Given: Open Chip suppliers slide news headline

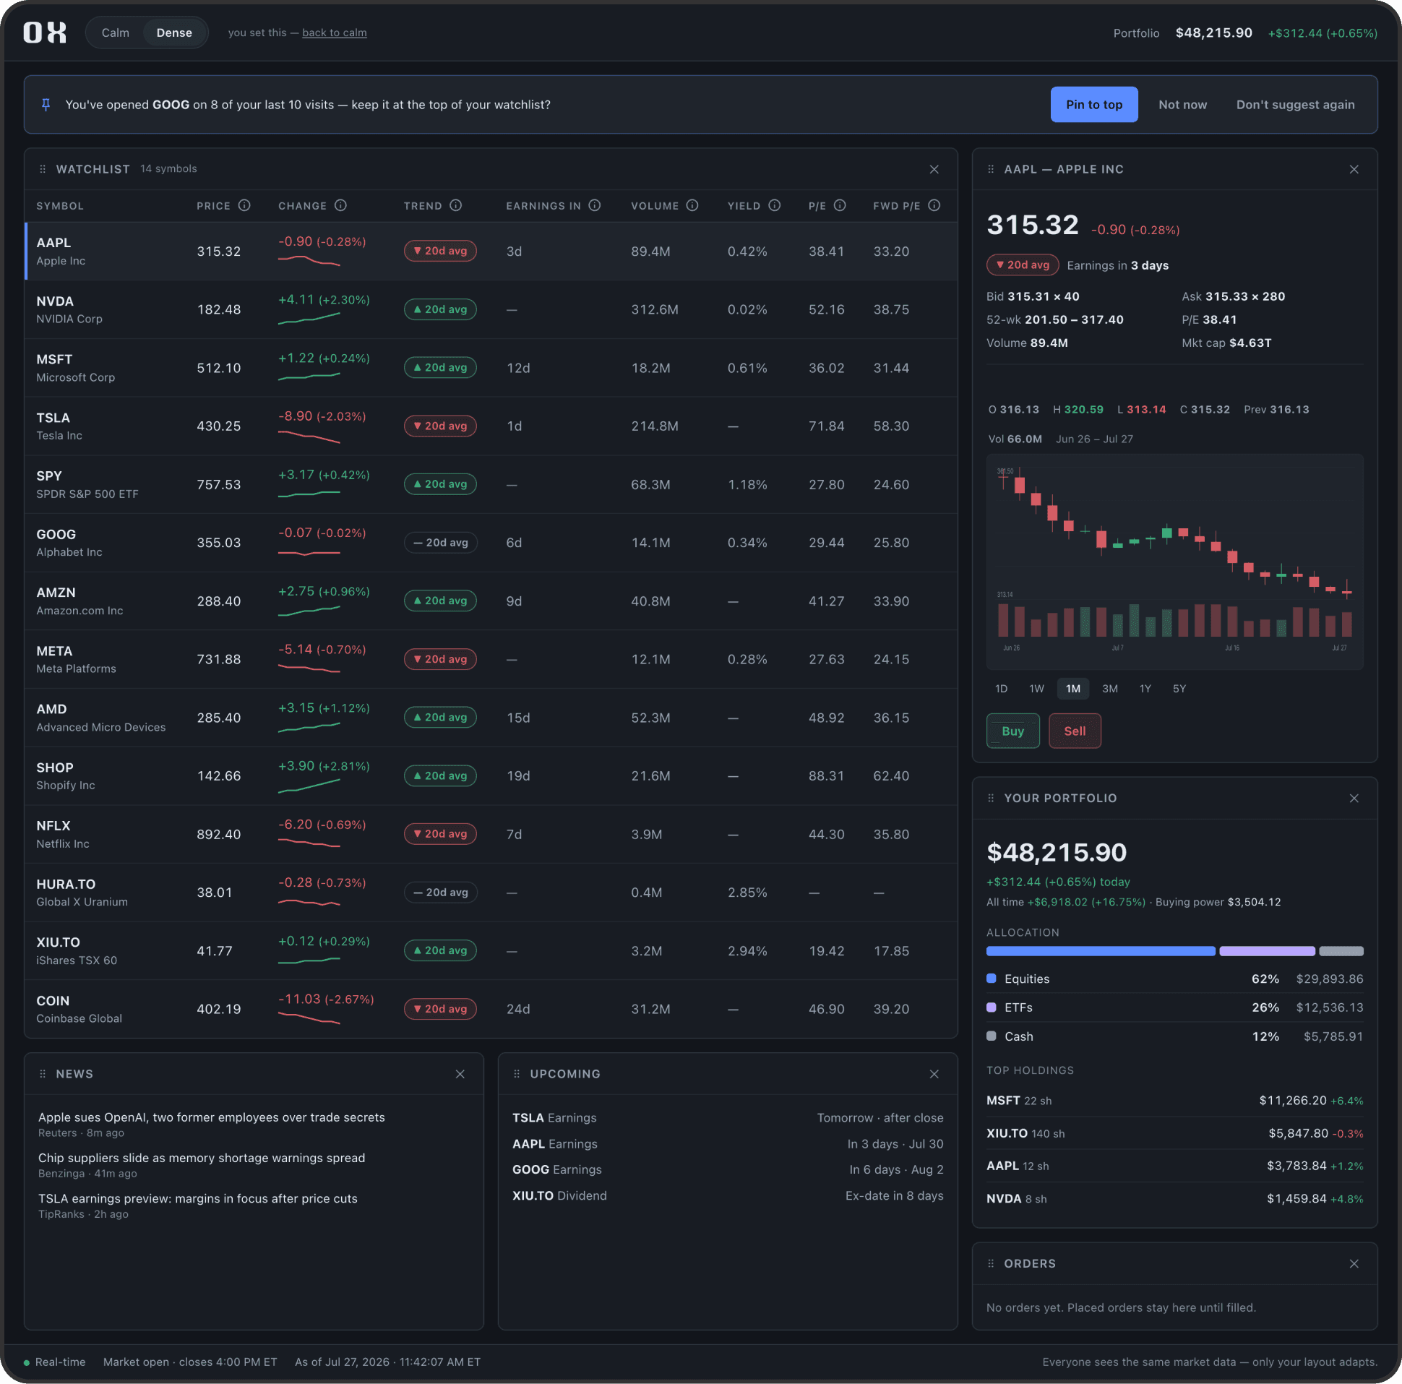Looking at the screenshot, I should point(202,1158).
